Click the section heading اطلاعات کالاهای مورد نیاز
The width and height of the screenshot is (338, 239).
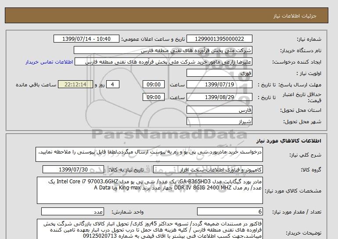[289, 141]
